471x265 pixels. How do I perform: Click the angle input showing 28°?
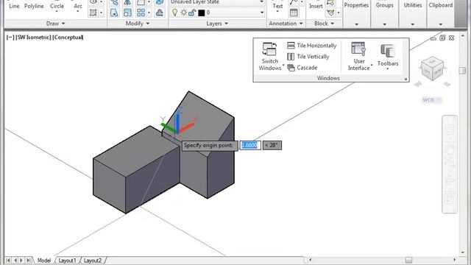click(x=272, y=146)
